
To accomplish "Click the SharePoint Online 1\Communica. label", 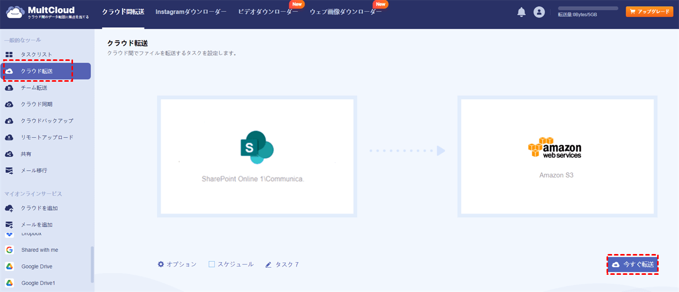I will [x=253, y=179].
